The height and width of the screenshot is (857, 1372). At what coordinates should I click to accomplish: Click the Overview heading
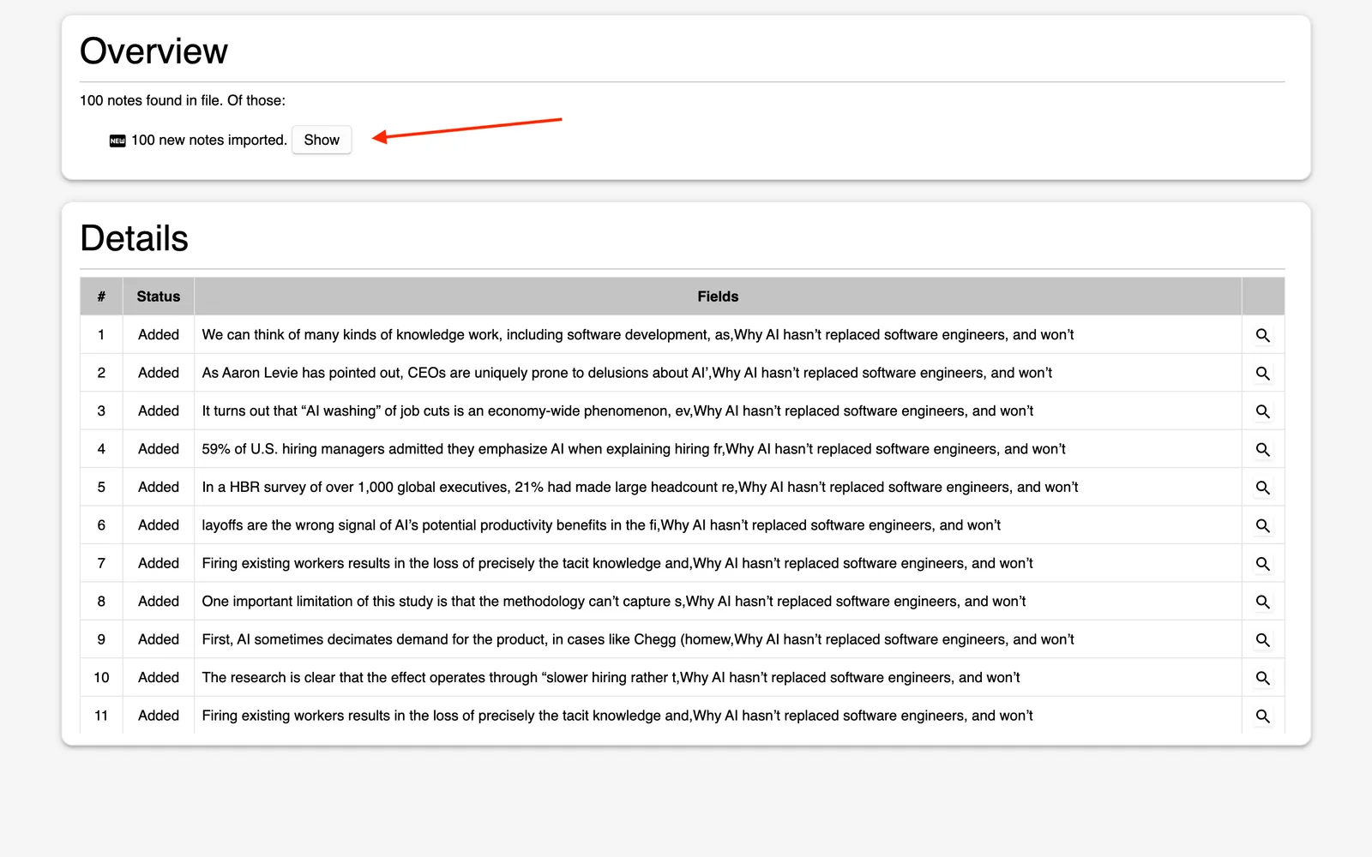click(153, 51)
